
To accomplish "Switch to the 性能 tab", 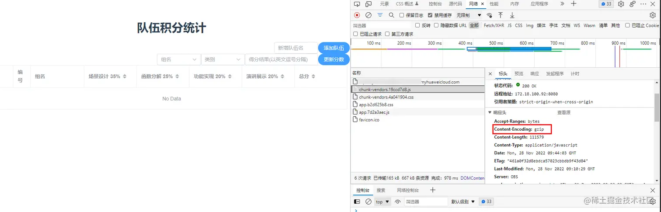I will click(x=494, y=4).
